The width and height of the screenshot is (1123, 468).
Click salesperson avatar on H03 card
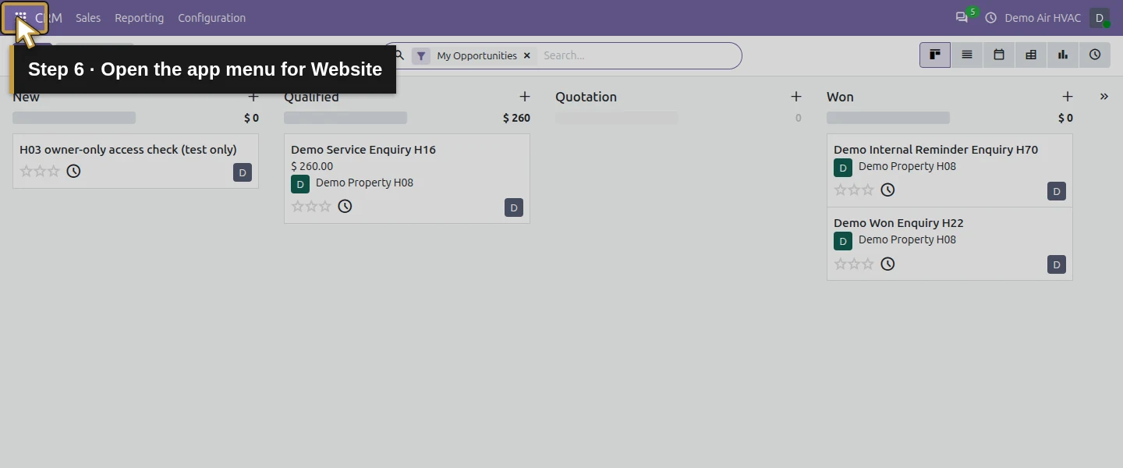[x=243, y=172]
